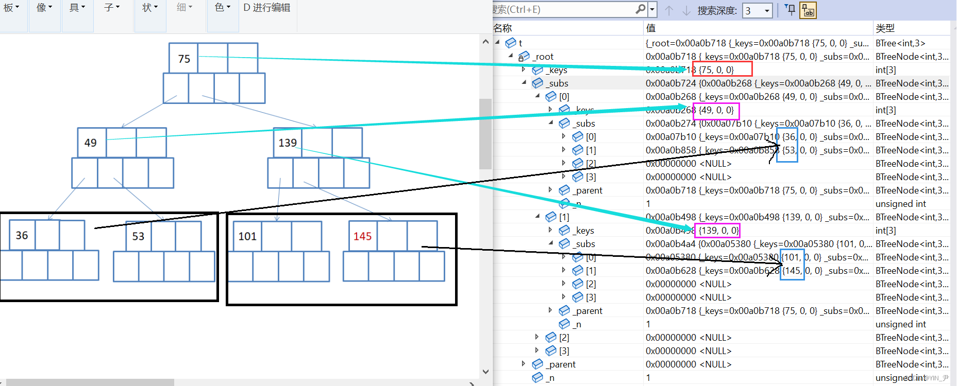Click the [0] icon in the 0x00a07b10 row
Viewport: 957px width, 386px height.
pyautogui.click(x=578, y=136)
